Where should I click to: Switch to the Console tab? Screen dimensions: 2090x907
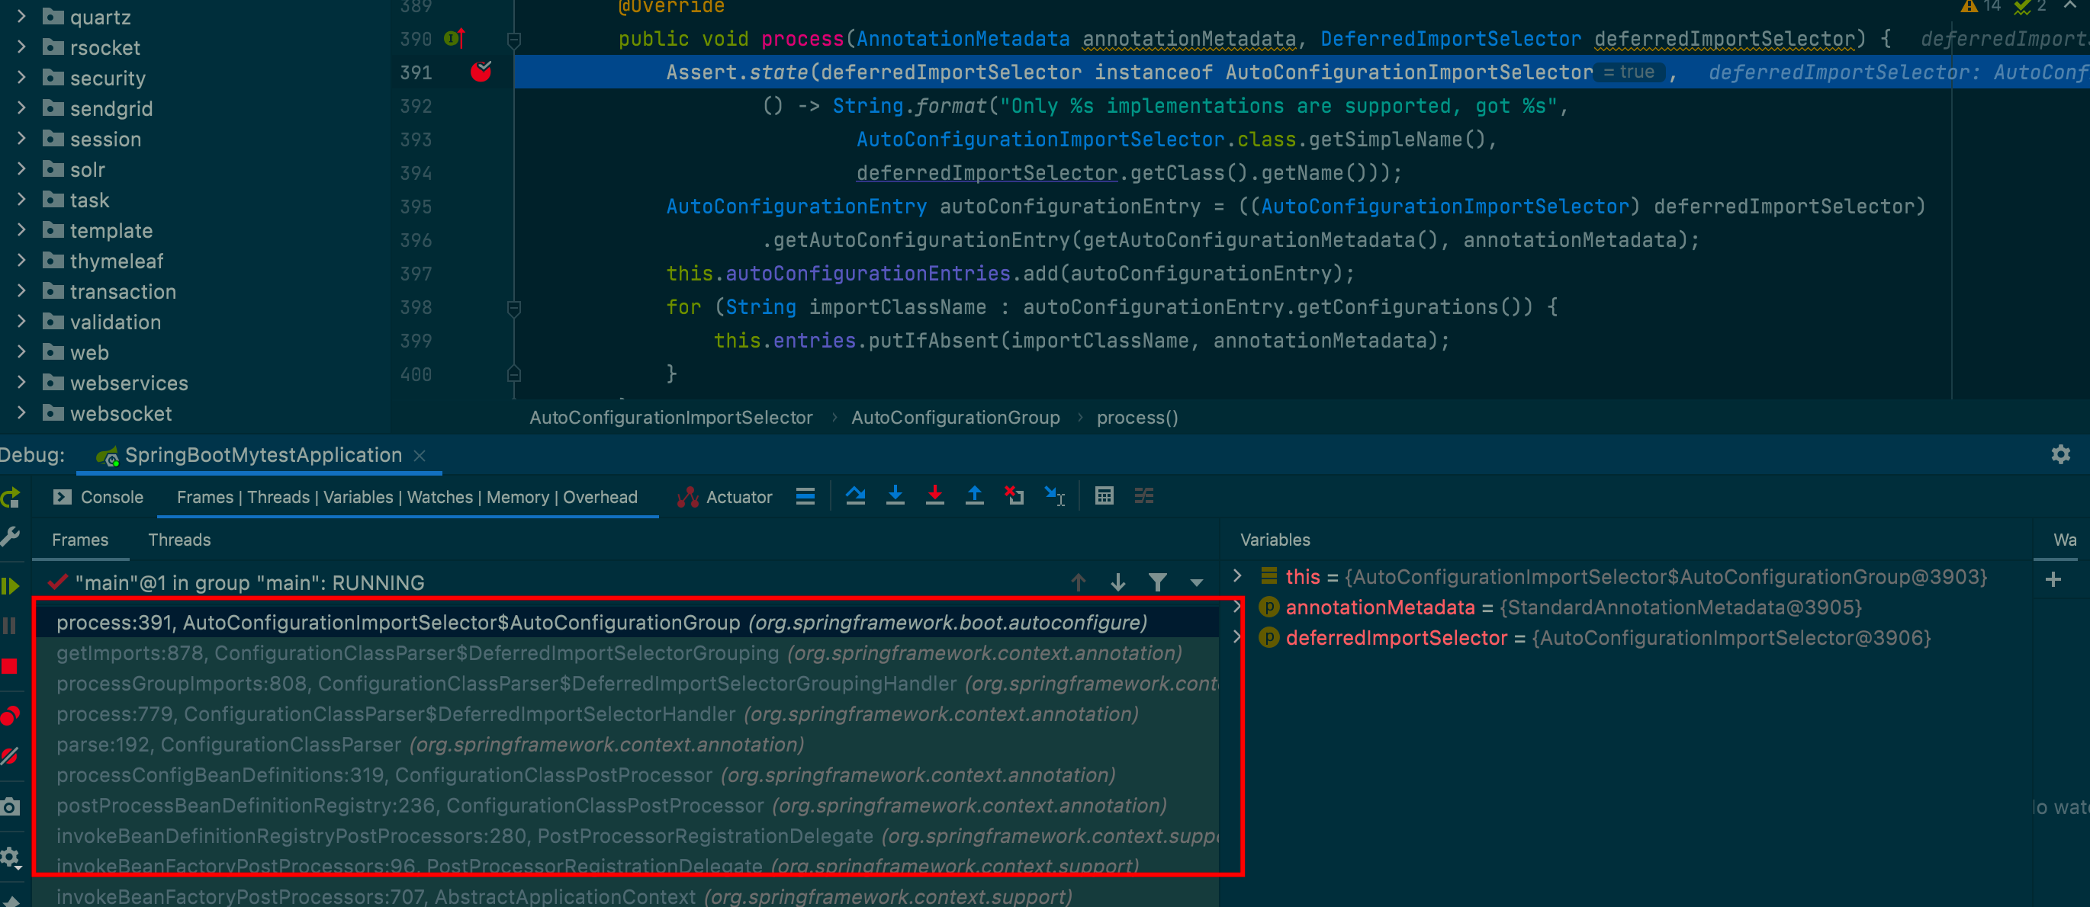(x=98, y=497)
